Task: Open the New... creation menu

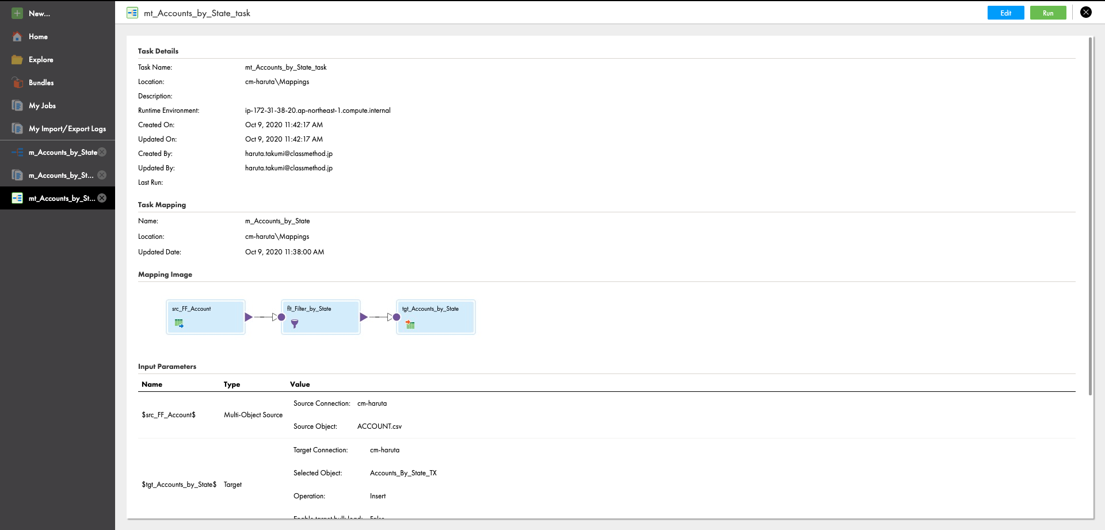Action: (x=17, y=13)
